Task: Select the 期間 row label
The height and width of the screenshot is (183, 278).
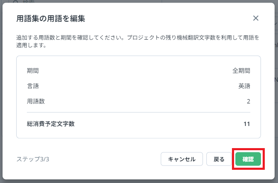Action: [x=33, y=71]
